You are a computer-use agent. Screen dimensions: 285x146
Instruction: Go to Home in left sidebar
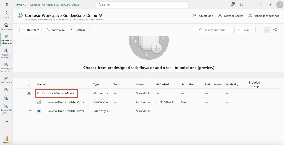(6, 15)
